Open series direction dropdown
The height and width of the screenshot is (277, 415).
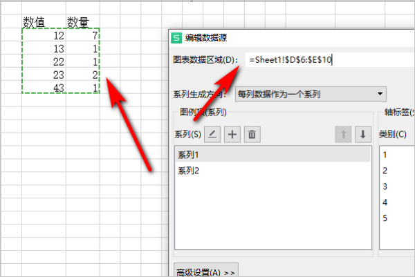tap(311, 94)
